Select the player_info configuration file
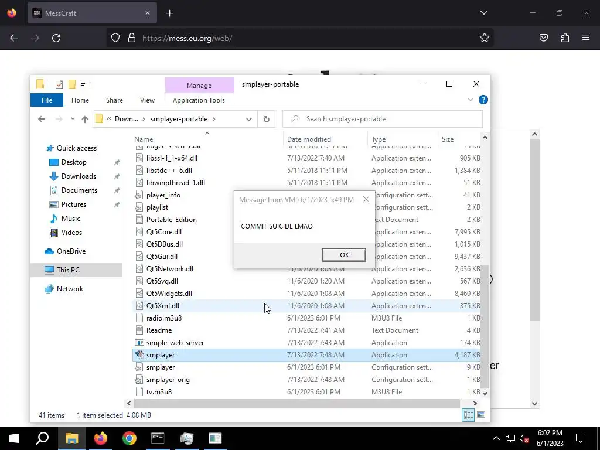Screen dimensions: 600x450 coord(163,195)
